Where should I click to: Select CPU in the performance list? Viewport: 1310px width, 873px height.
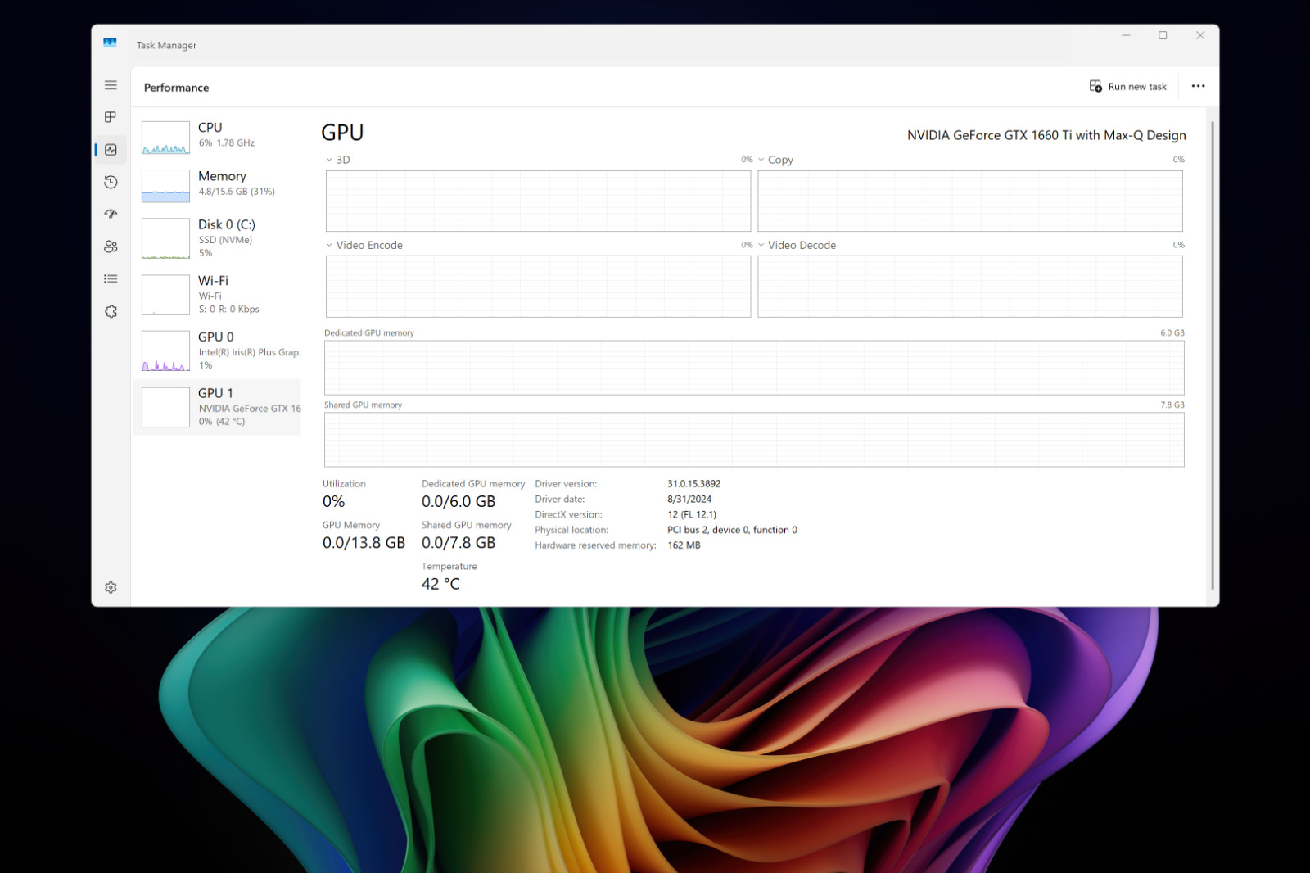(x=218, y=137)
